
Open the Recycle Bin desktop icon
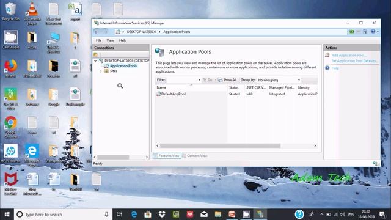(x=10, y=12)
